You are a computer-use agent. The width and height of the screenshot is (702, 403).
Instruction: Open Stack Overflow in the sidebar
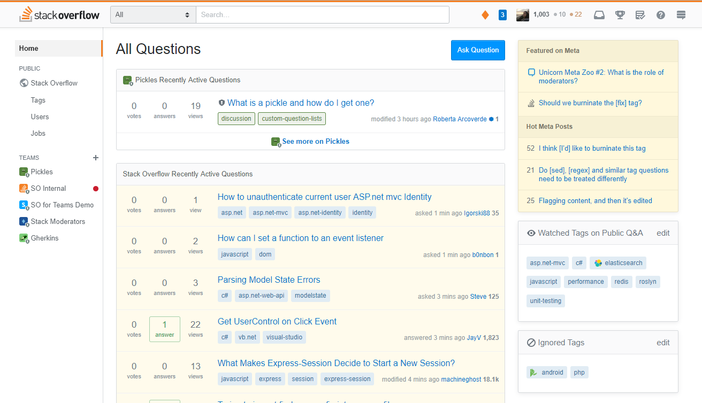pos(54,83)
